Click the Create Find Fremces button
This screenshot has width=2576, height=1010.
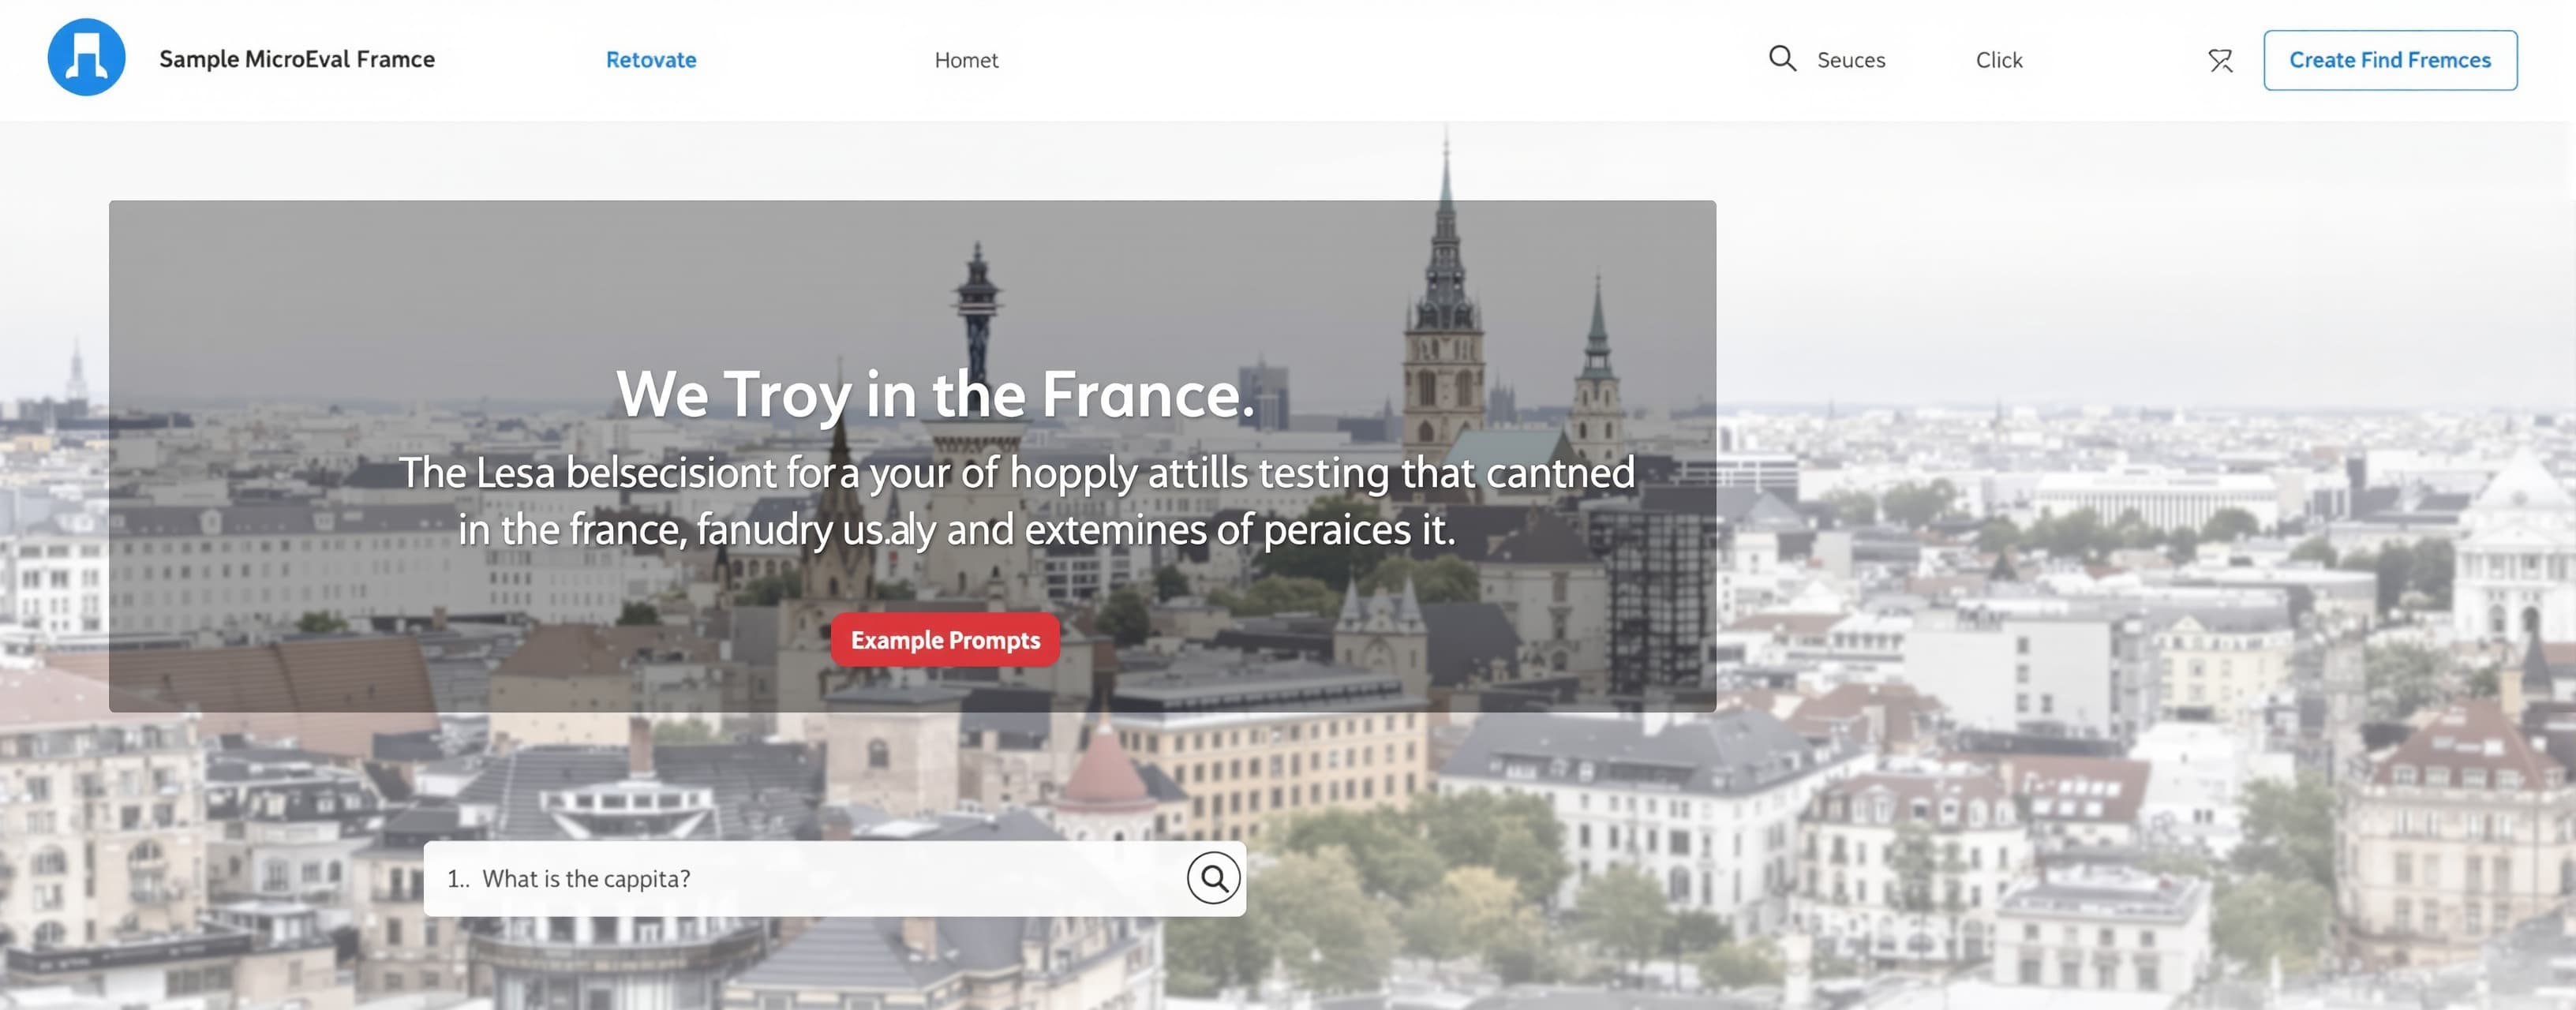[2390, 60]
